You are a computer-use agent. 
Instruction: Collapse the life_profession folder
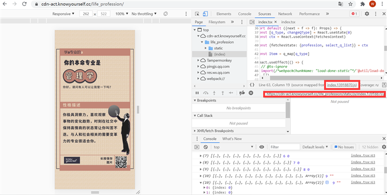point(202,42)
